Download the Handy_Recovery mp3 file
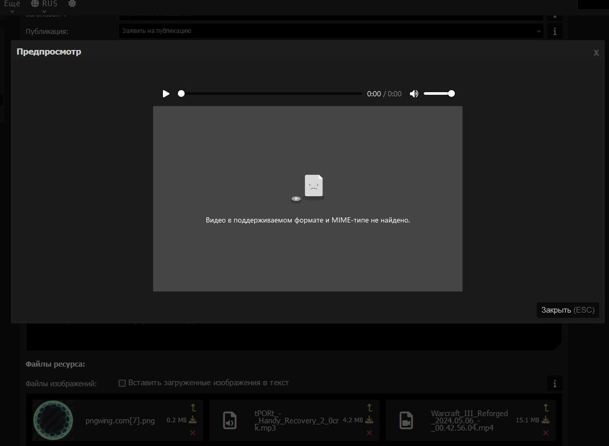Screen dimensions: 609x446 tap(369, 420)
